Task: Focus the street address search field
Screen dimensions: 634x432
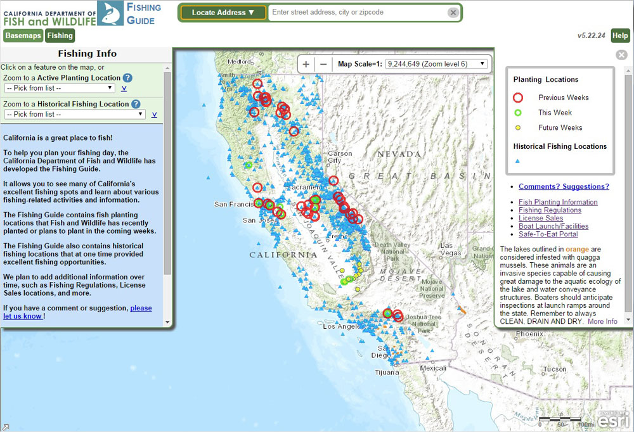Action: click(358, 13)
